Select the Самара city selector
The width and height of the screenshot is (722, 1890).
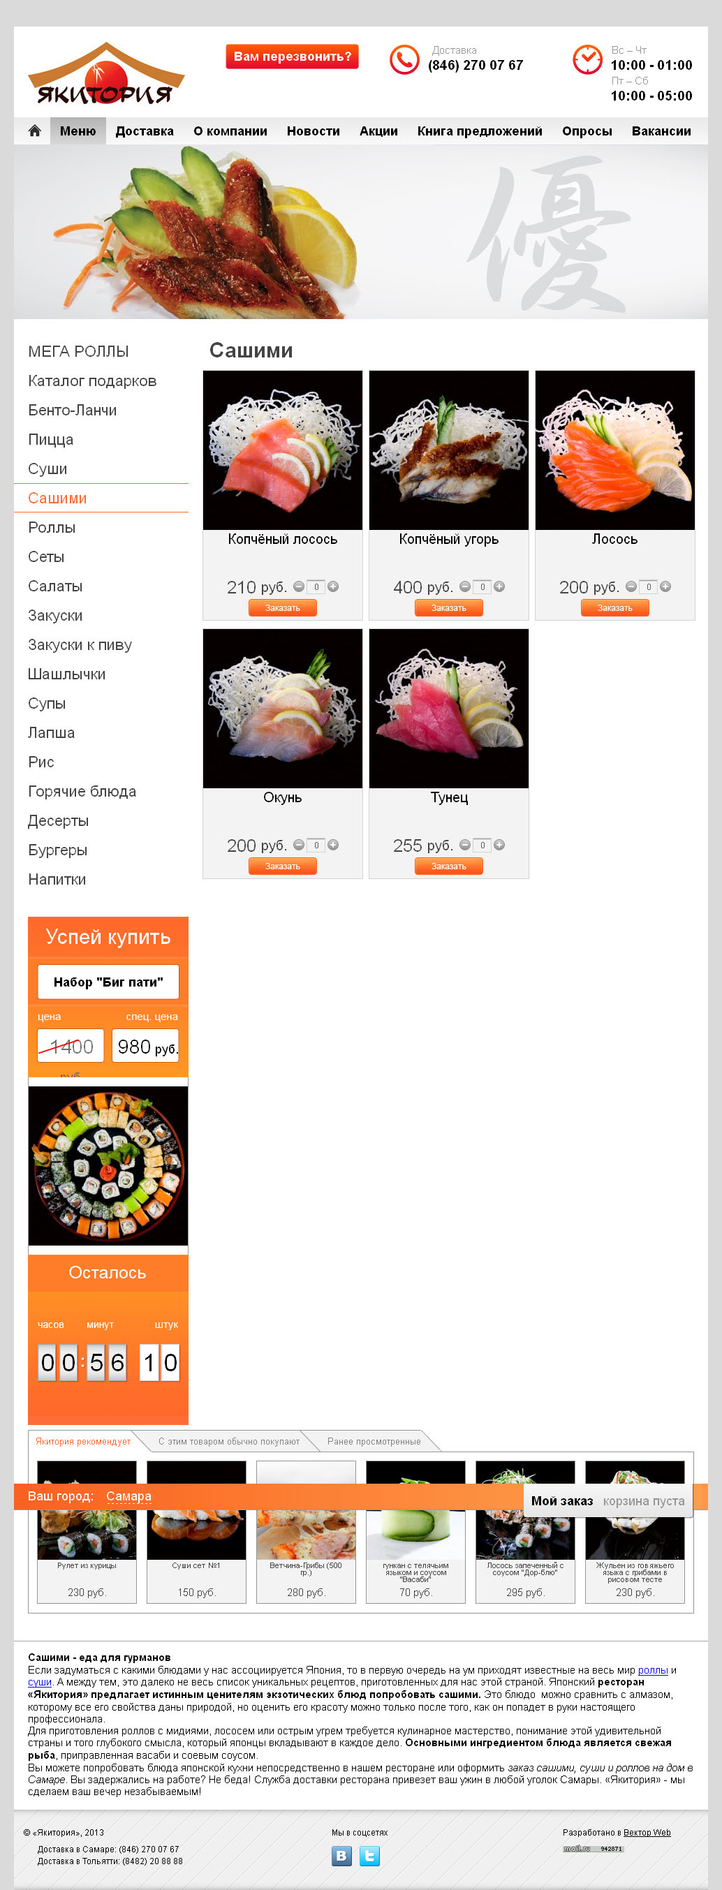(x=128, y=1496)
